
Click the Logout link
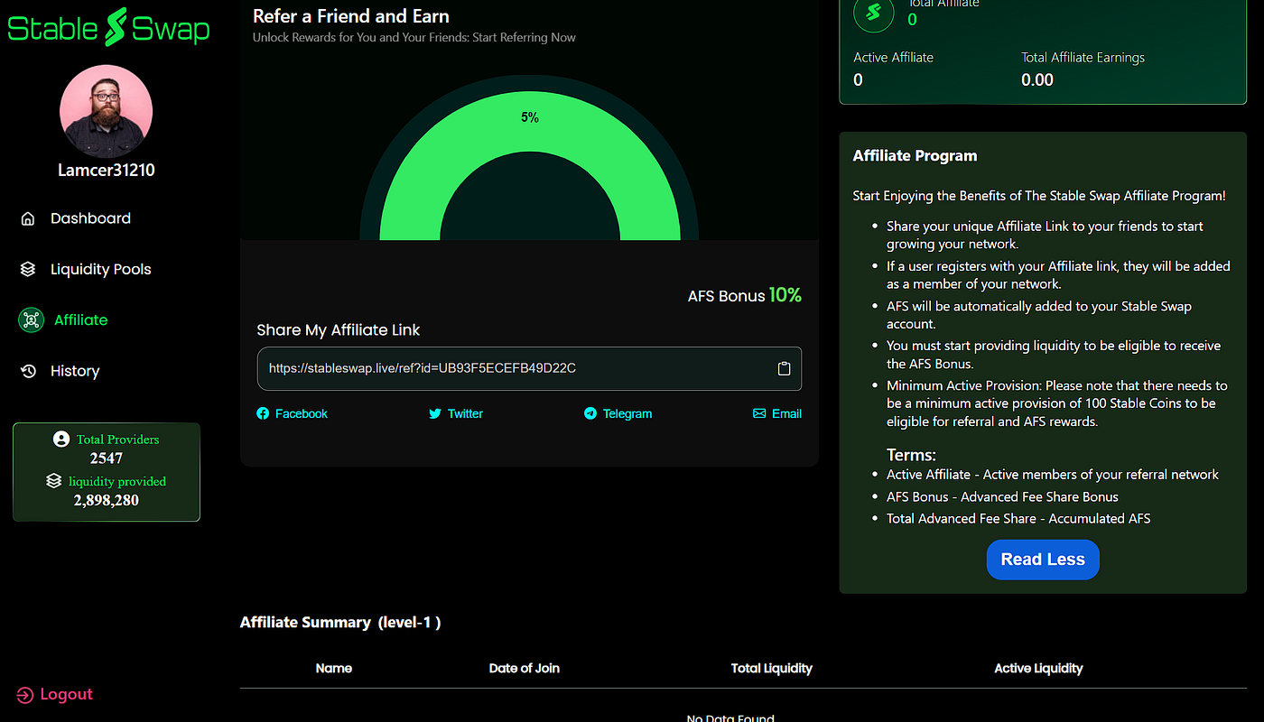point(66,694)
